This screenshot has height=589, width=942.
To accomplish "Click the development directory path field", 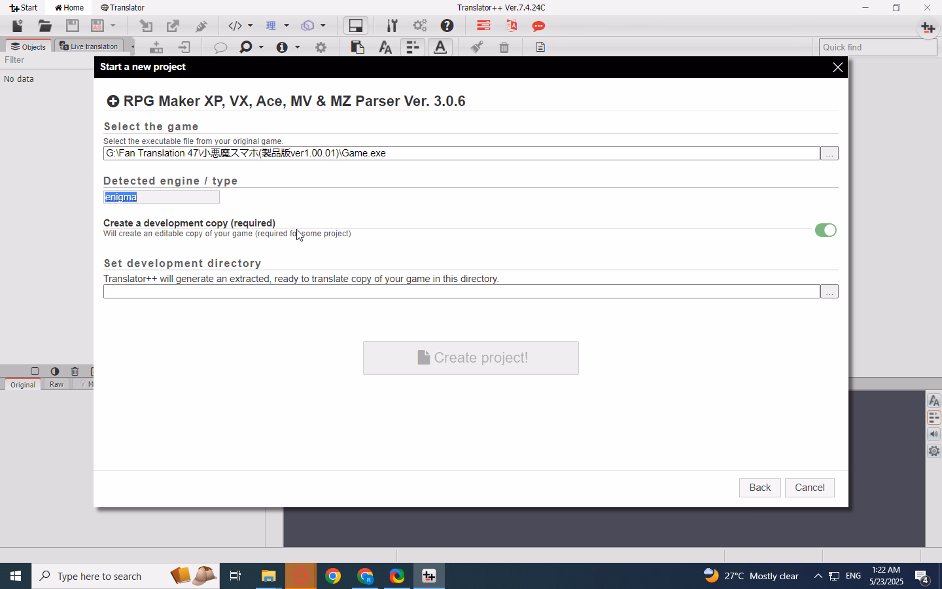I will click(x=462, y=291).
